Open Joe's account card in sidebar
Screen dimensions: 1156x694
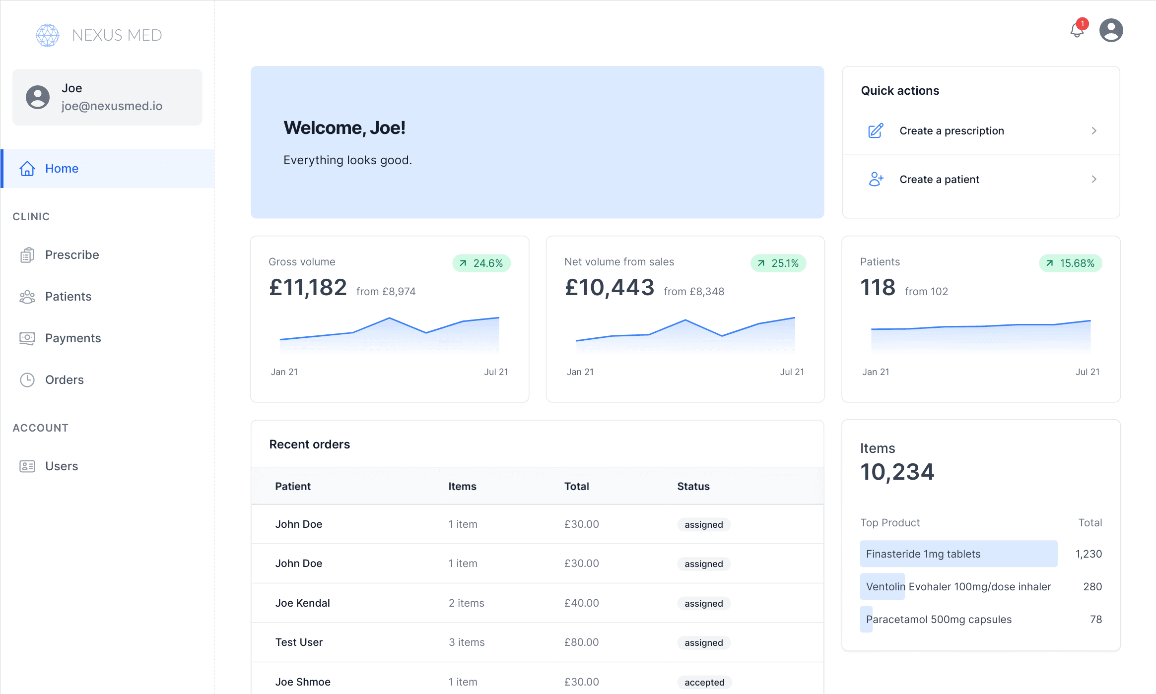[x=107, y=97]
